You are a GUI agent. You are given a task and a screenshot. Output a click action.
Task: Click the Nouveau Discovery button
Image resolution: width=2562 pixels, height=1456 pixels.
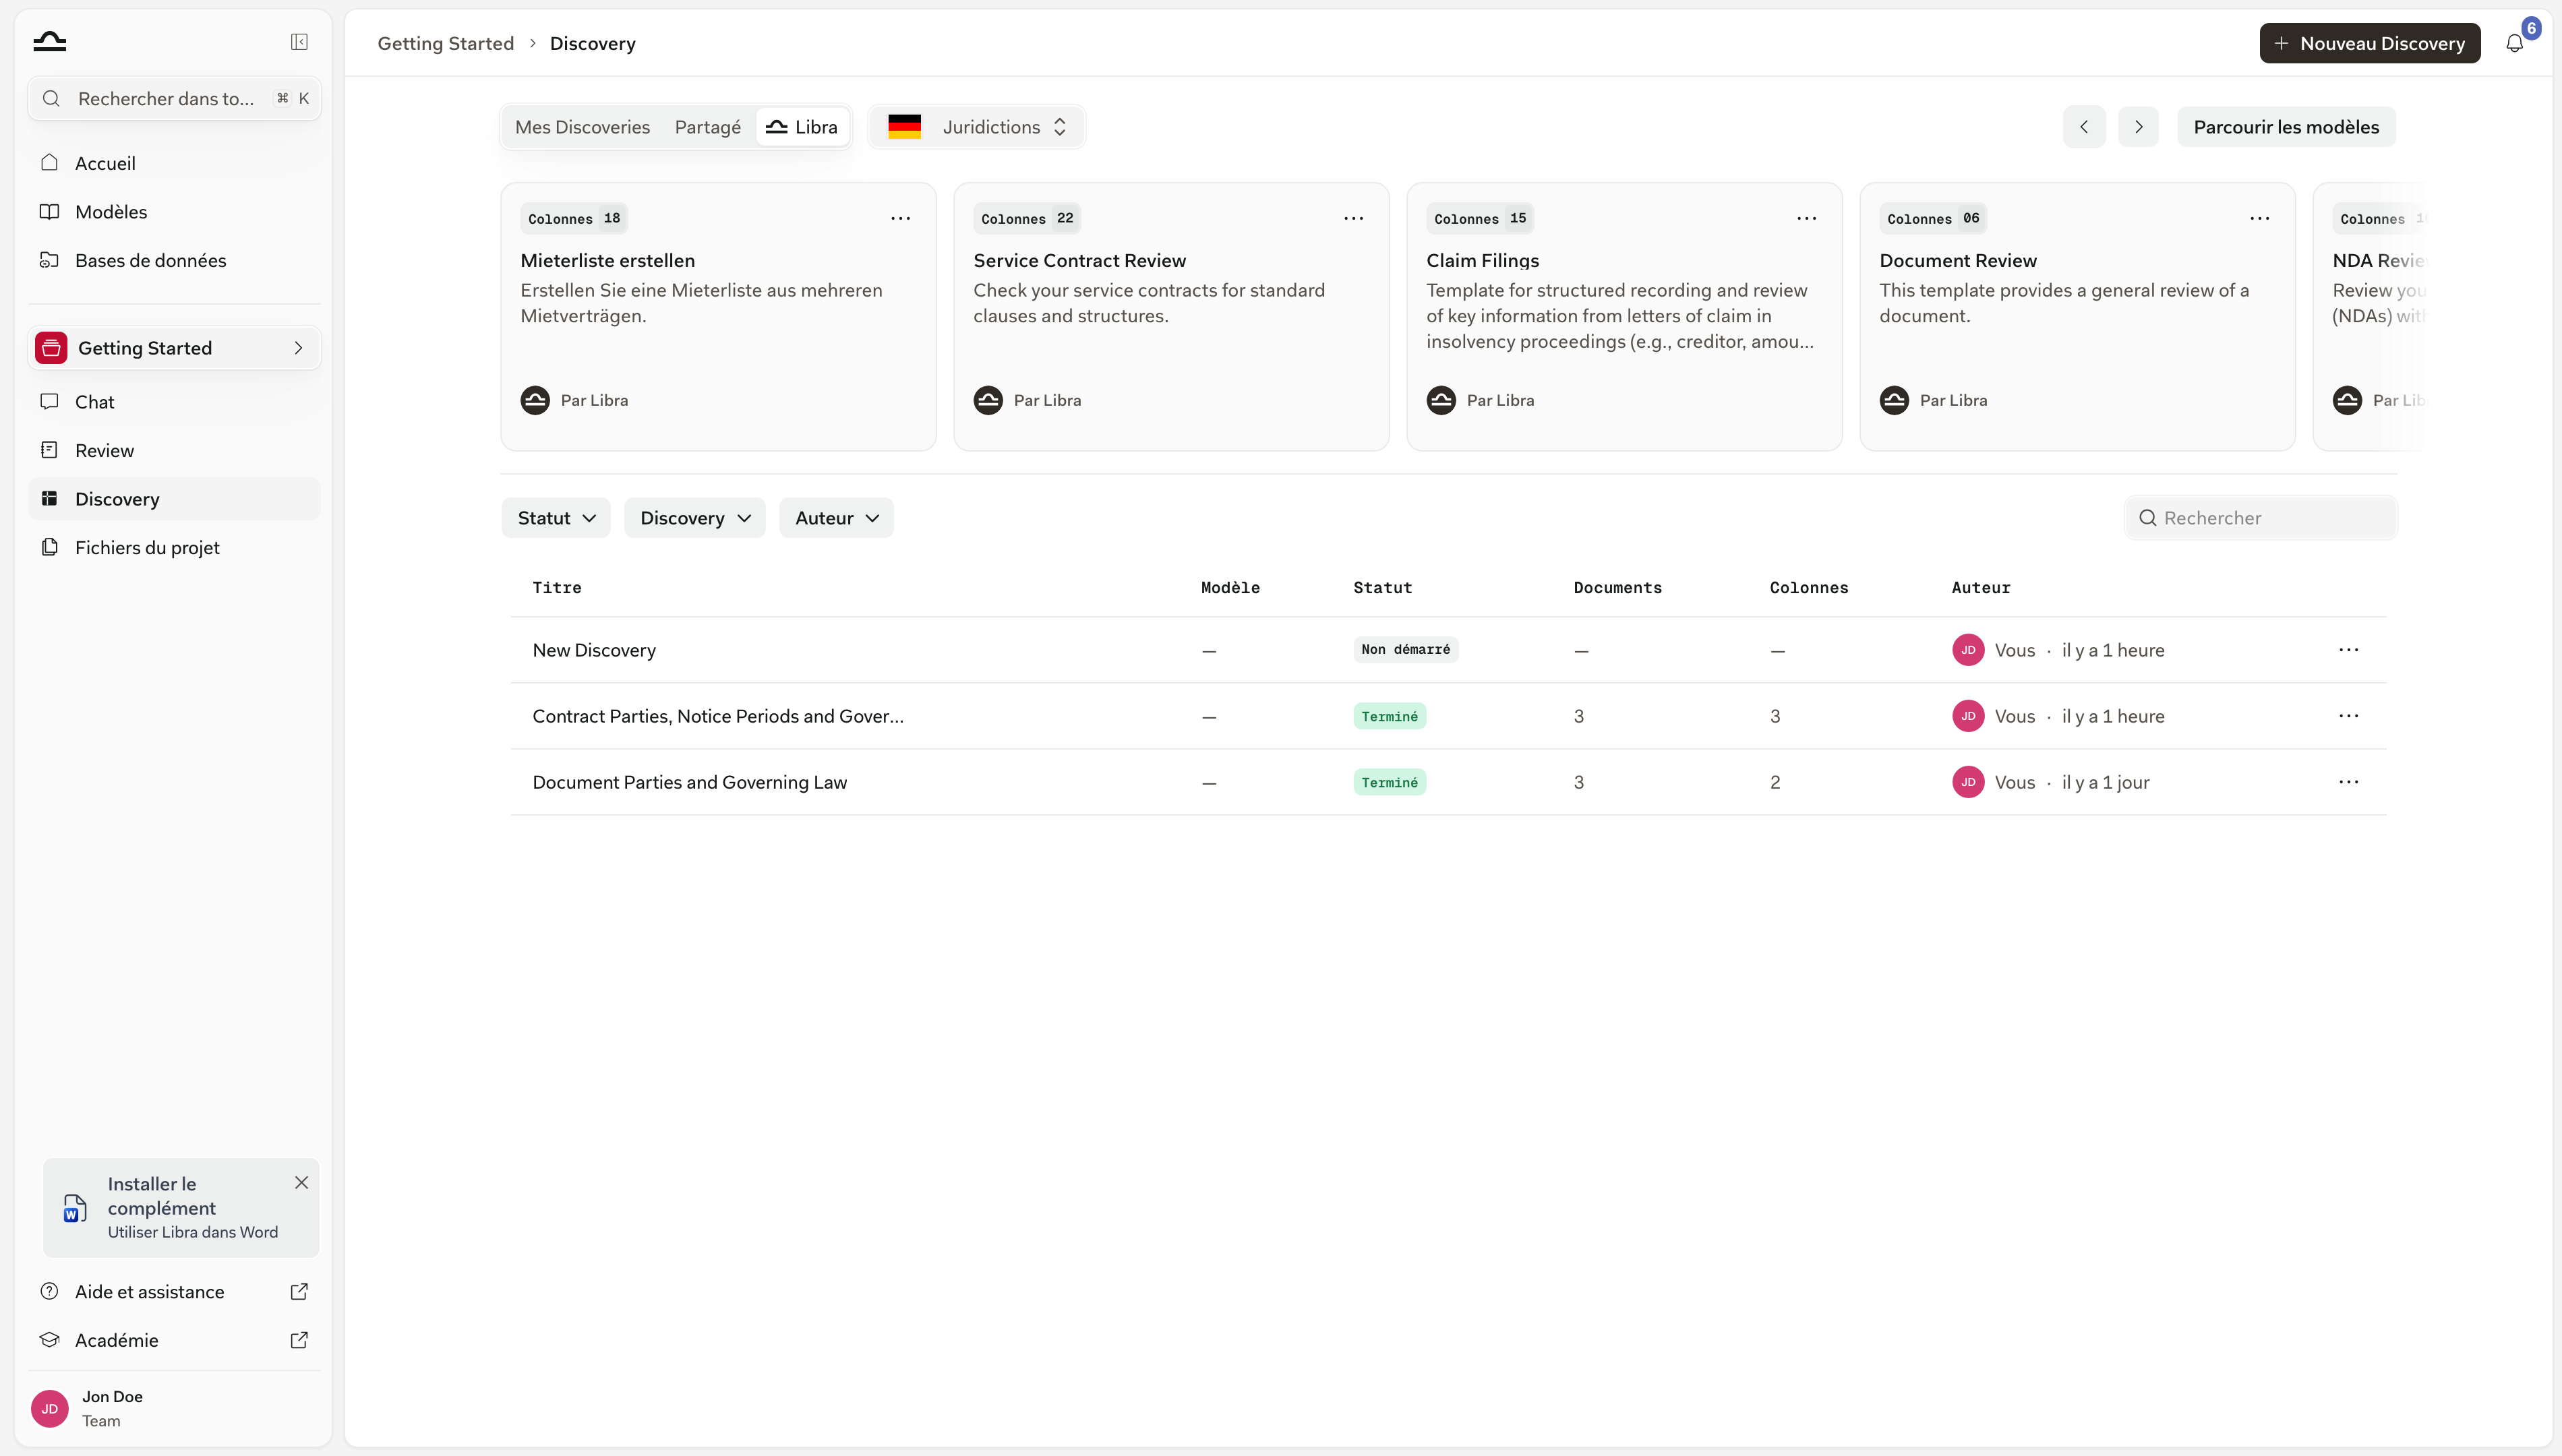tap(2369, 43)
